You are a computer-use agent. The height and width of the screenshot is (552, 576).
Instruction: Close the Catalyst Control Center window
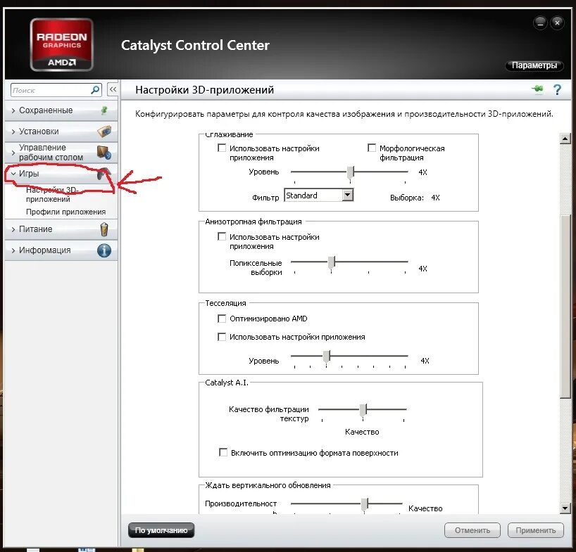tap(557, 23)
